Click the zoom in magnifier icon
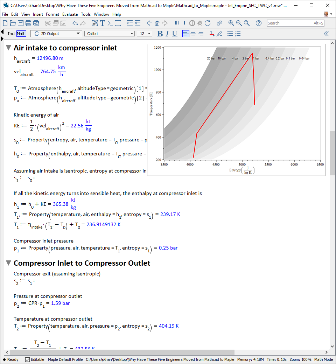Screen dimensions: 336x364 coord(231,23)
